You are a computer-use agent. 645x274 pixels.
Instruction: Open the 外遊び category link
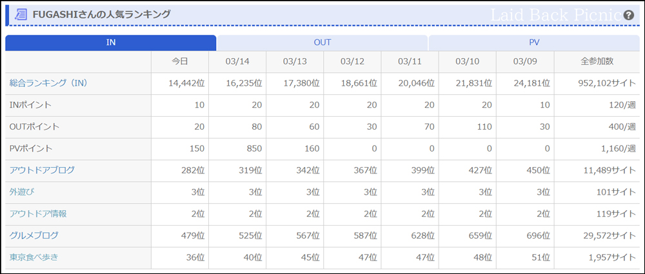tap(22, 192)
